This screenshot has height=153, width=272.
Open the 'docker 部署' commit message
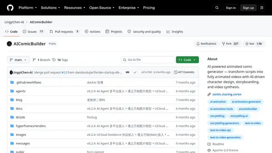pyautogui.click(x=95, y=82)
